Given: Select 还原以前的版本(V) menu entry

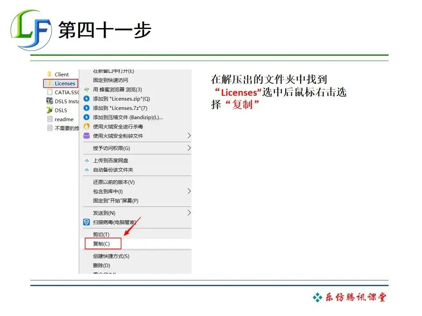Looking at the screenshot, I should 114,182.
